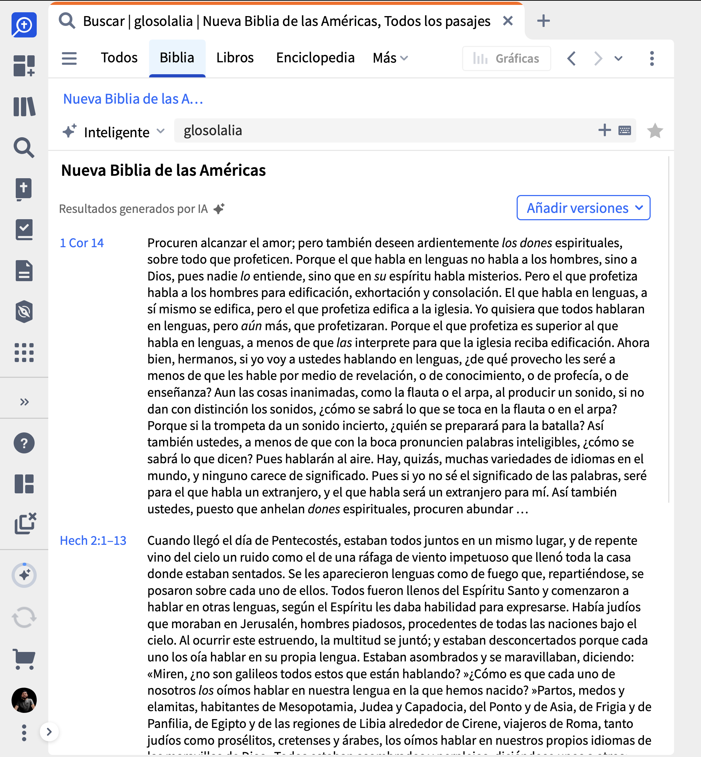This screenshot has width=701, height=757.
Task: Open the Hech 2:1–13 reference
Action: [93, 541]
